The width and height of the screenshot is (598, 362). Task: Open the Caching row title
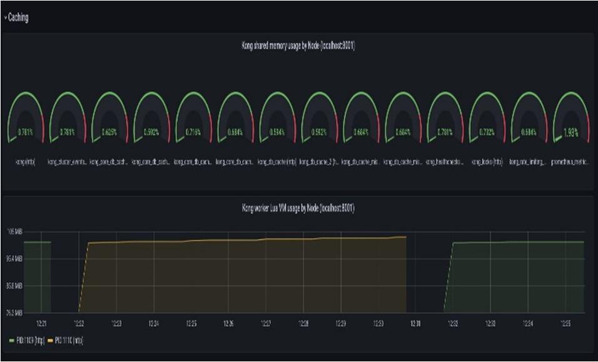coord(18,18)
